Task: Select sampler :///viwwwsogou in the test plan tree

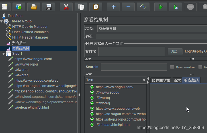Action: click(x=26, y=64)
